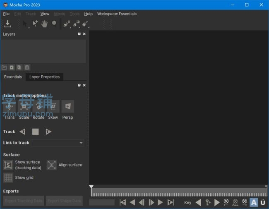Stop tracking with square button
This screenshot has width=269, height=209.
click(36, 132)
